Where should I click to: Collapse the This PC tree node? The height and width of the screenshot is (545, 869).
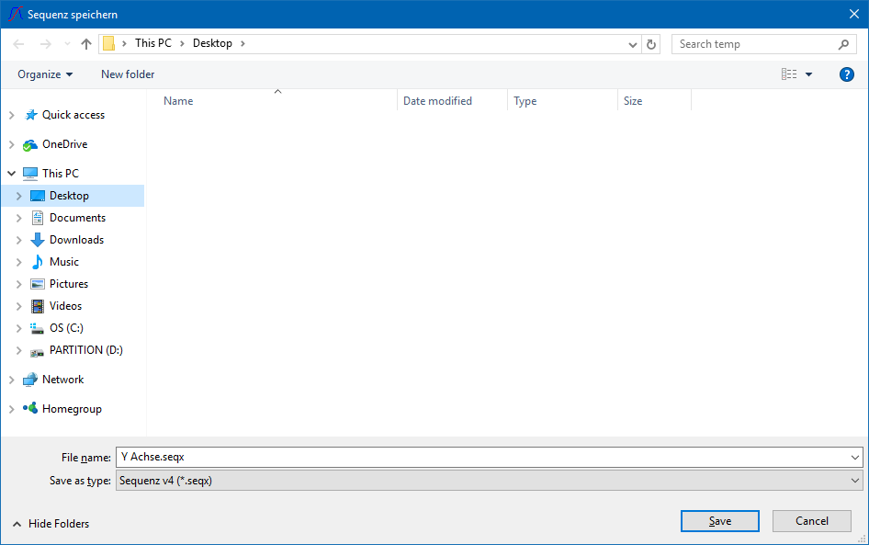(11, 174)
